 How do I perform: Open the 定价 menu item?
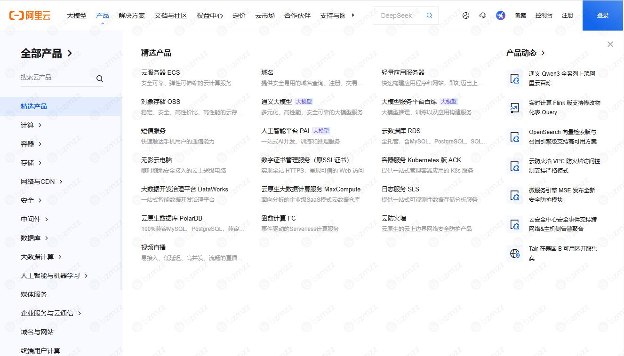pos(239,16)
